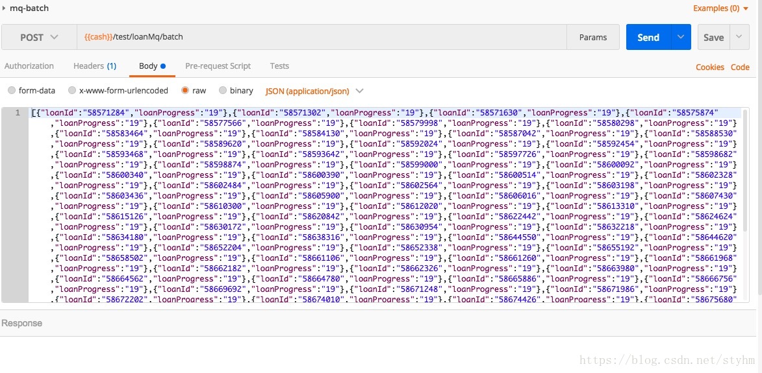Switch to the Authorization tab

point(29,66)
